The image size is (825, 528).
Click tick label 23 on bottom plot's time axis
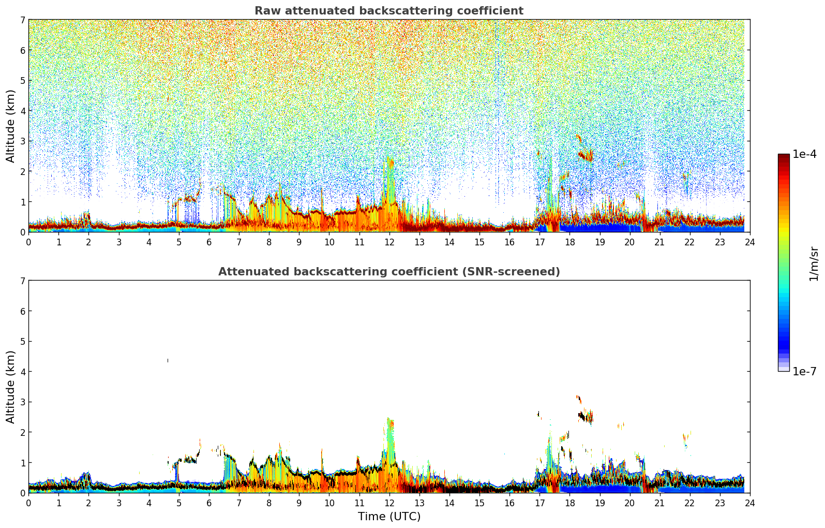point(720,503)
